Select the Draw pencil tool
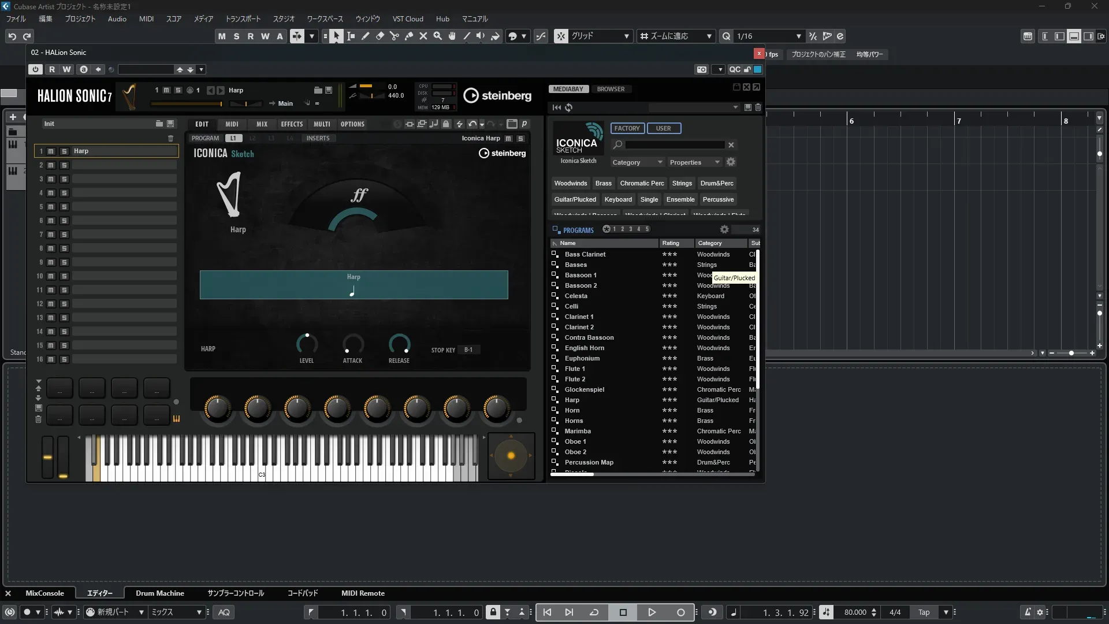This screenshot has height=624, width=1109. coord(365,36)
